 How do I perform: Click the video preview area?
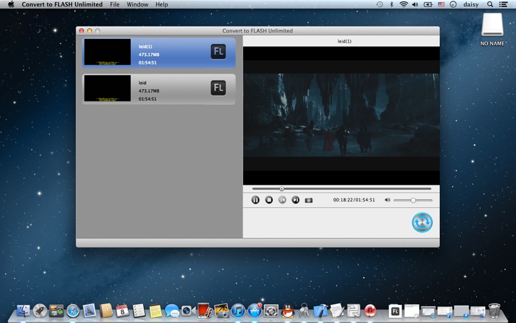click(341, 116)
